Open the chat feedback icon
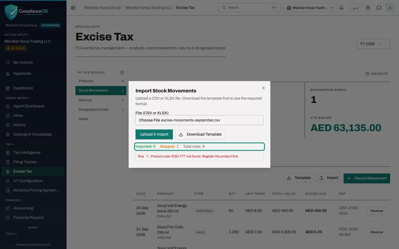Screen dimensions: 399x249 [379, 8]
